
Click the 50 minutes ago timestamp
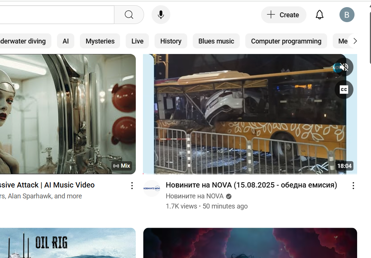225,206
